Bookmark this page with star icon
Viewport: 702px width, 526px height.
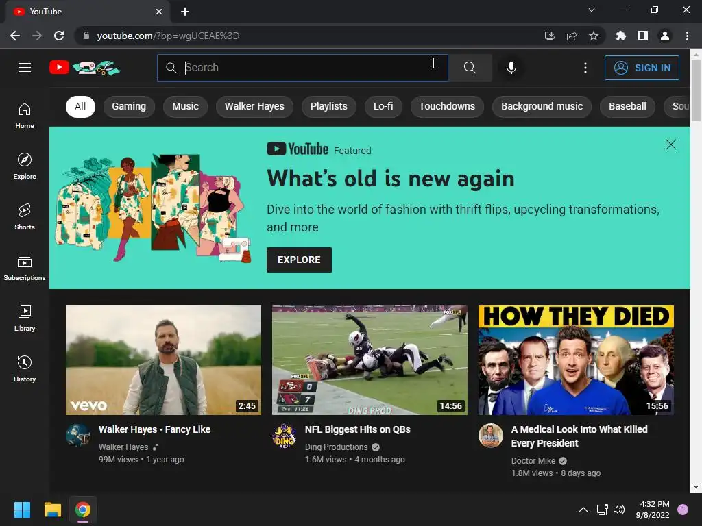click(x=593, y=36)
